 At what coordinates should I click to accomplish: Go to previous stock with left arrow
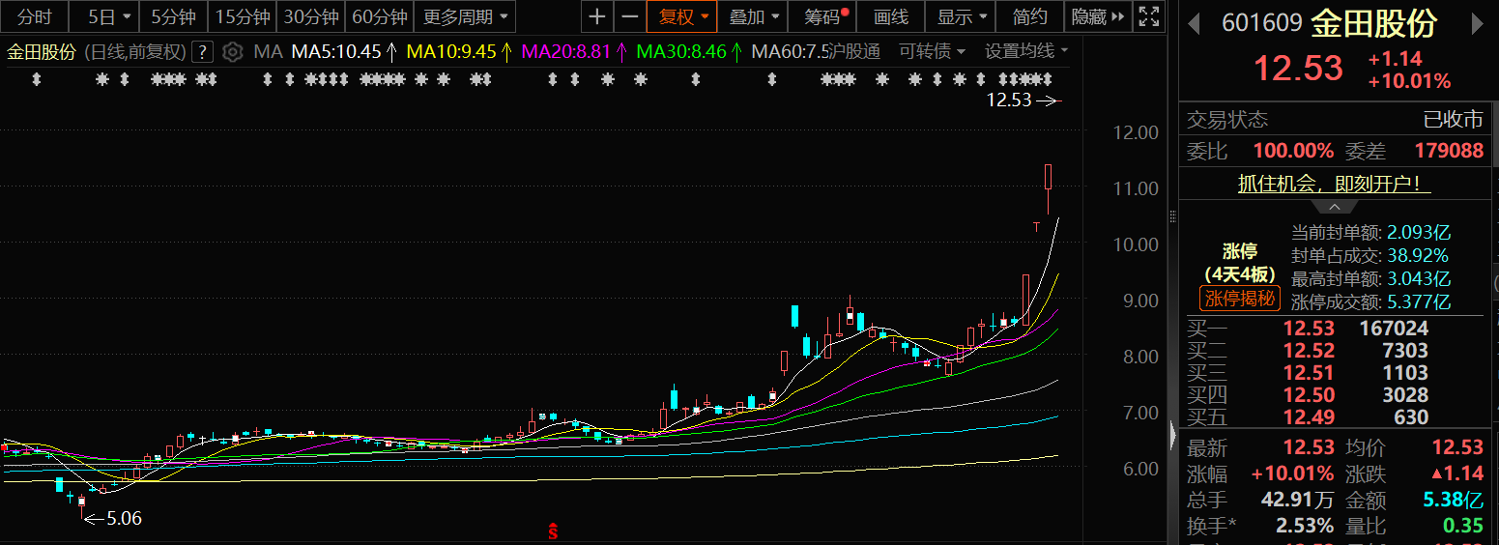pos(1195,22)
